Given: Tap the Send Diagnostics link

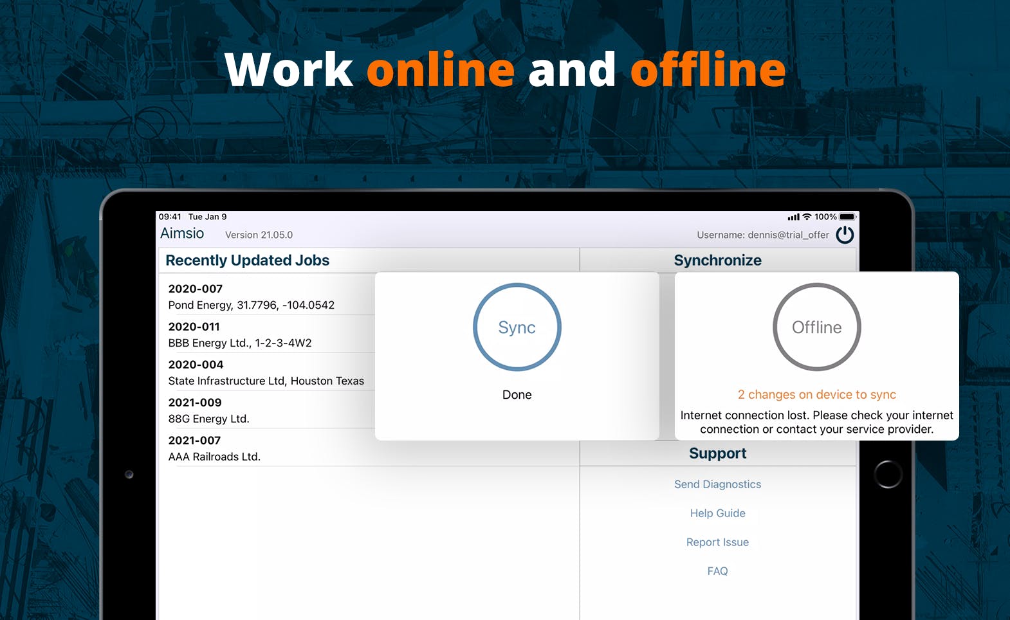Looking at the screenshot, I should point(718,484).
